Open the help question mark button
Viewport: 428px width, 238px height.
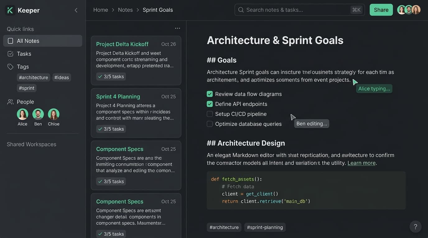pyautogui.click(x=415, y=227)
